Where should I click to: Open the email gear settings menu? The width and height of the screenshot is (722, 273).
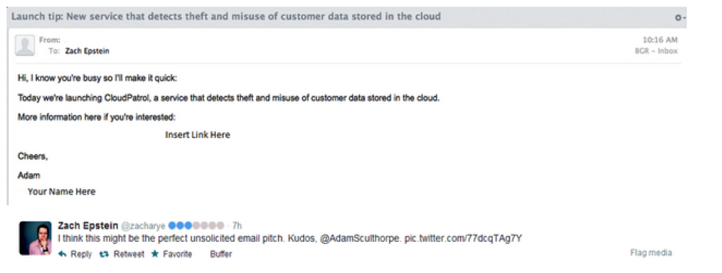(x=680, y=17)
